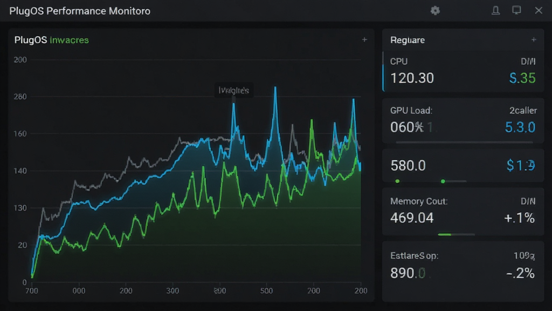
Task: Toggle the second green dot indicator
Action: click(x=443, y=181)
